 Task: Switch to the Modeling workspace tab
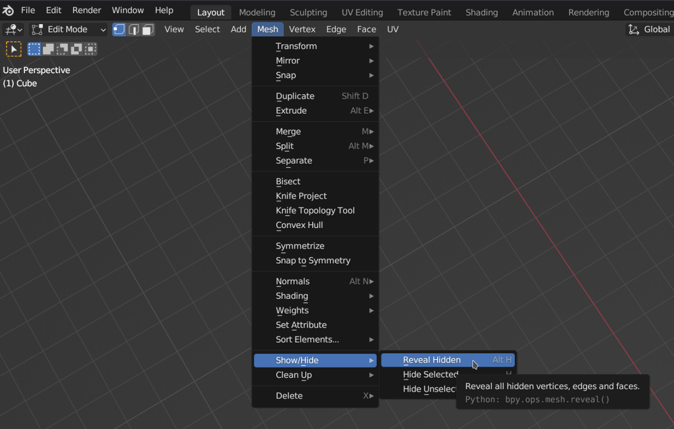(x=257, y=12)
